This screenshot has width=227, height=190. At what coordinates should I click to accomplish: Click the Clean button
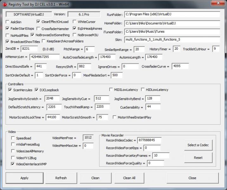(x=95, y=178)
